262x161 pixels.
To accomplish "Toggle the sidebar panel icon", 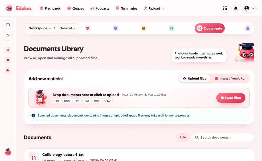I will point(8,25).
